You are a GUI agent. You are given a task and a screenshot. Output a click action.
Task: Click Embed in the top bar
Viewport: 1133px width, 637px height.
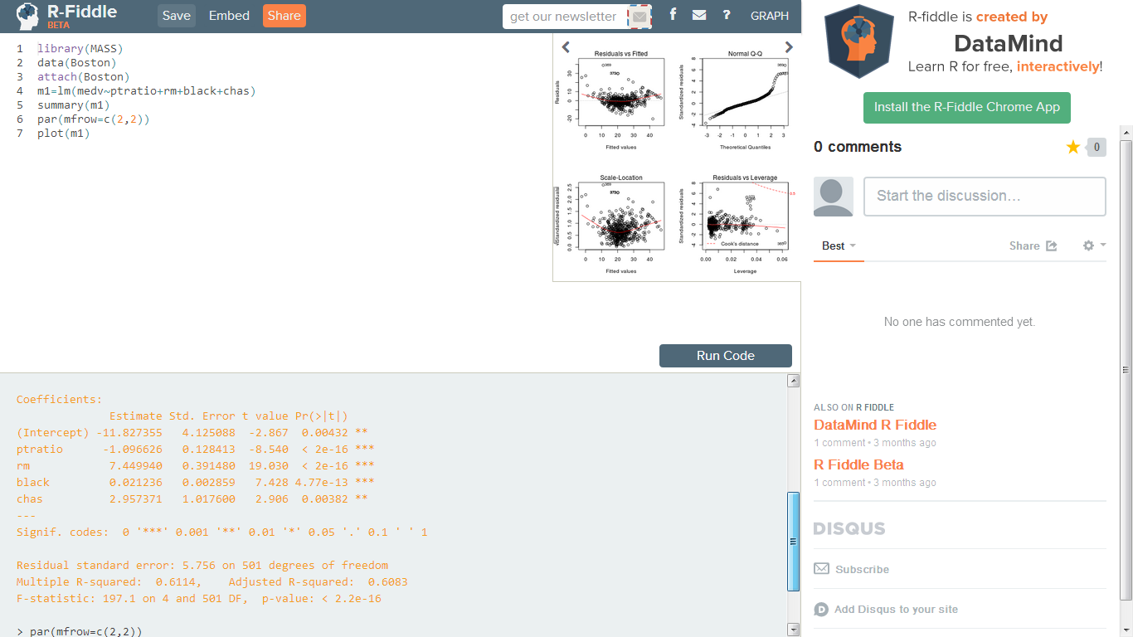tap(229, 16)
